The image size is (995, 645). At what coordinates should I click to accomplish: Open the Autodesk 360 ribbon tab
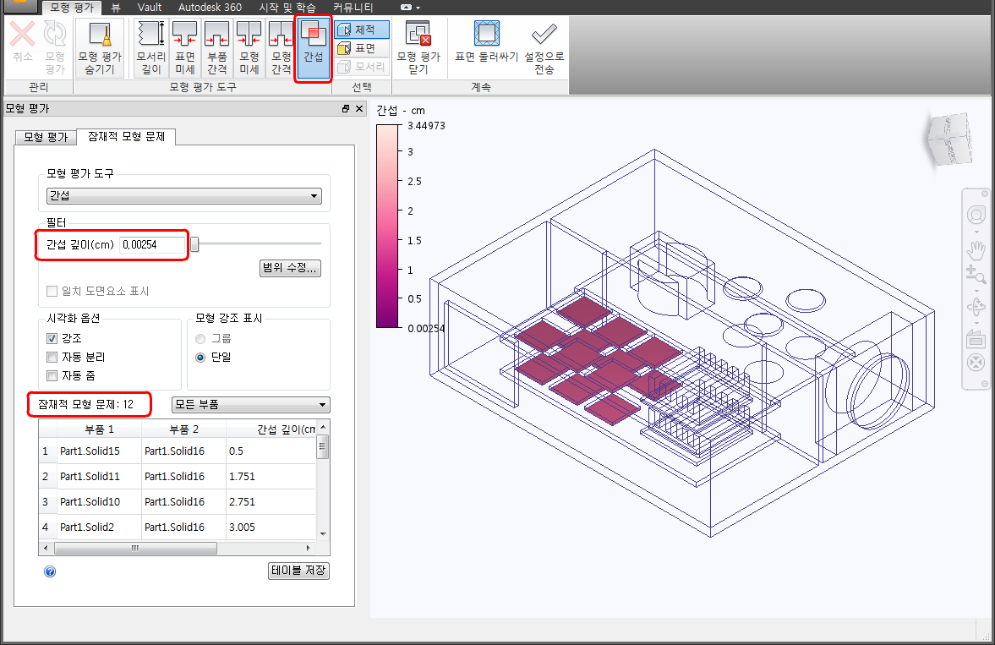tap(210, 7)
